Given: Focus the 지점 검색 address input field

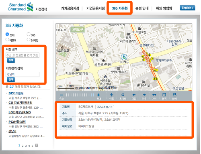Looking at the screenshot, I should (23, 55).
